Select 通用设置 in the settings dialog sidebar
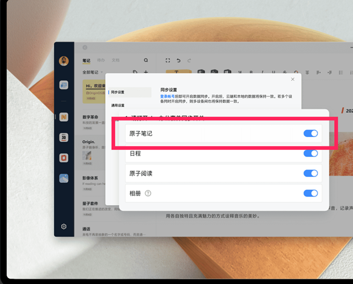Image resolution: width=353 pixels, height=284 pixels. pos(118,105)
